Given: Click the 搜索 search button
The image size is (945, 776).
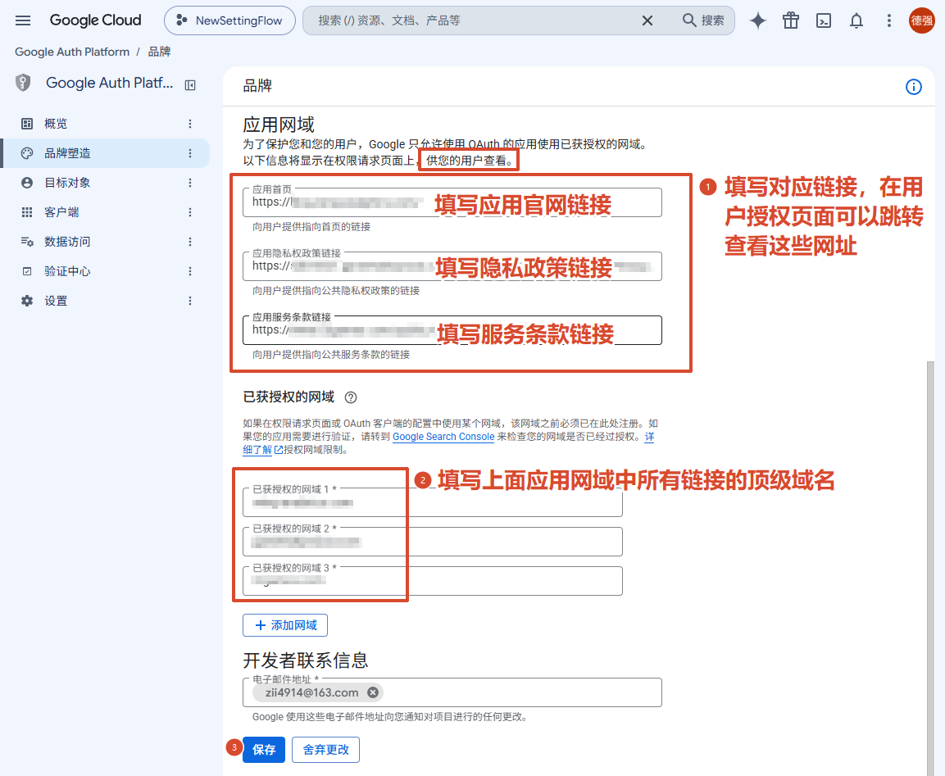Looking at the screenshot, I should (703, 20).
